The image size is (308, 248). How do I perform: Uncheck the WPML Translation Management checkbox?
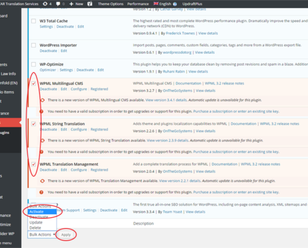pos(34,164)
